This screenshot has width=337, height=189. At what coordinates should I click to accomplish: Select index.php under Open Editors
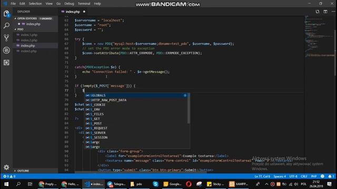[x=33, y=24]
